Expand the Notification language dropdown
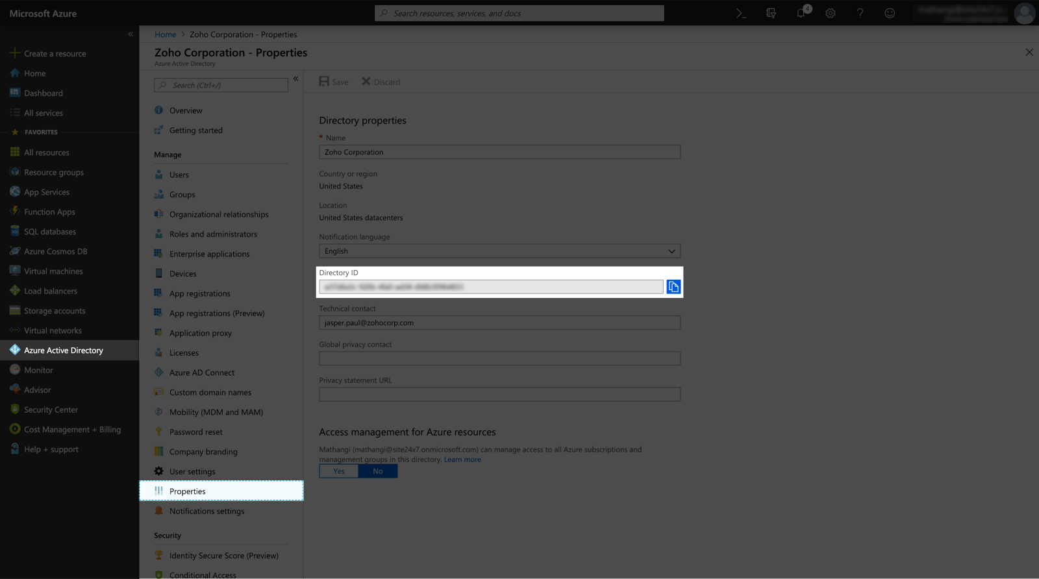This screenshot has height=579, width=1039. pyautogui.click(x=499, y=251)
